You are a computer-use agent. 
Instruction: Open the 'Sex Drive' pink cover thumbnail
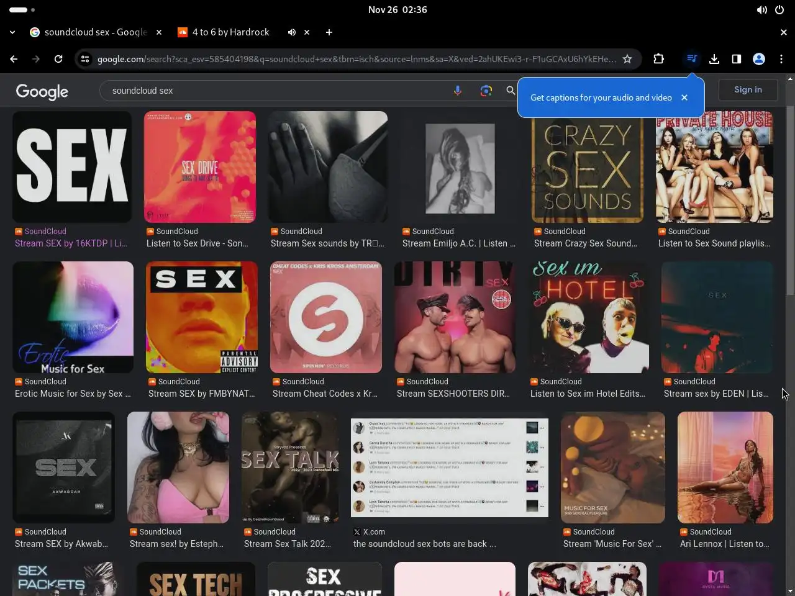click(200, 167)
